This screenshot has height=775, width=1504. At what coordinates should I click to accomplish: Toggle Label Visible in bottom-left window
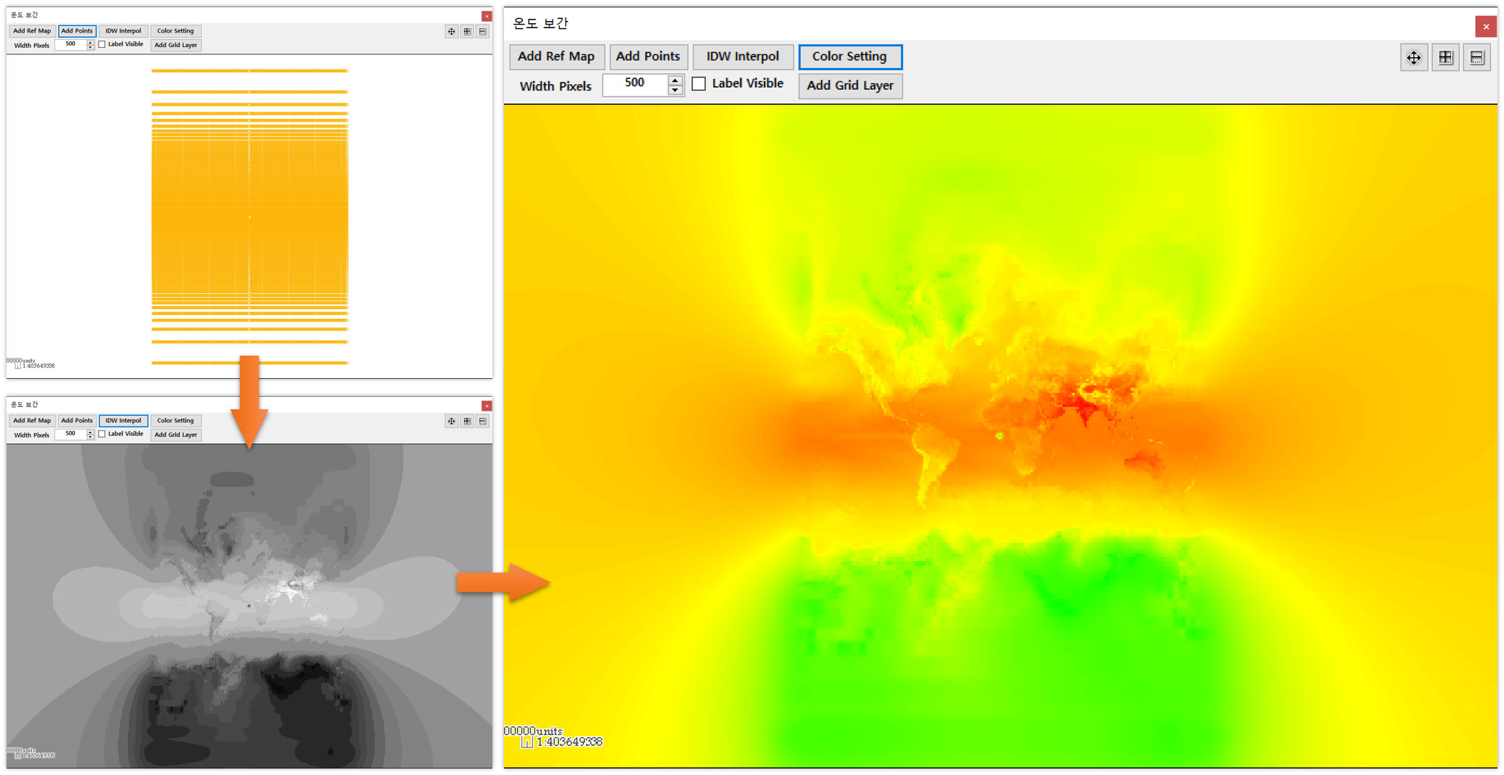coord(102,434)
